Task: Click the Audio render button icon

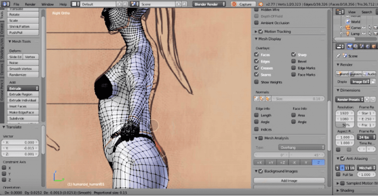Action: tap(365, 74)
